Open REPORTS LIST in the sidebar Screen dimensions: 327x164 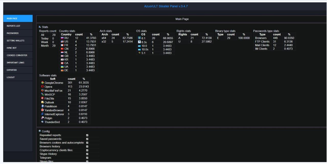(18, 26)
